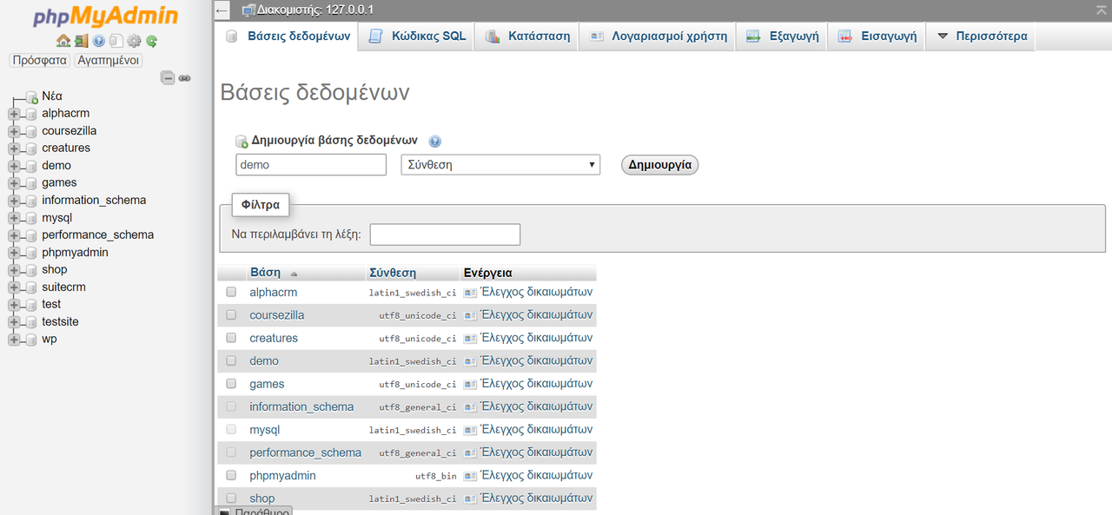Tick the creatures row checkbox
The image size is (1112, 515).
click(231, 338)
